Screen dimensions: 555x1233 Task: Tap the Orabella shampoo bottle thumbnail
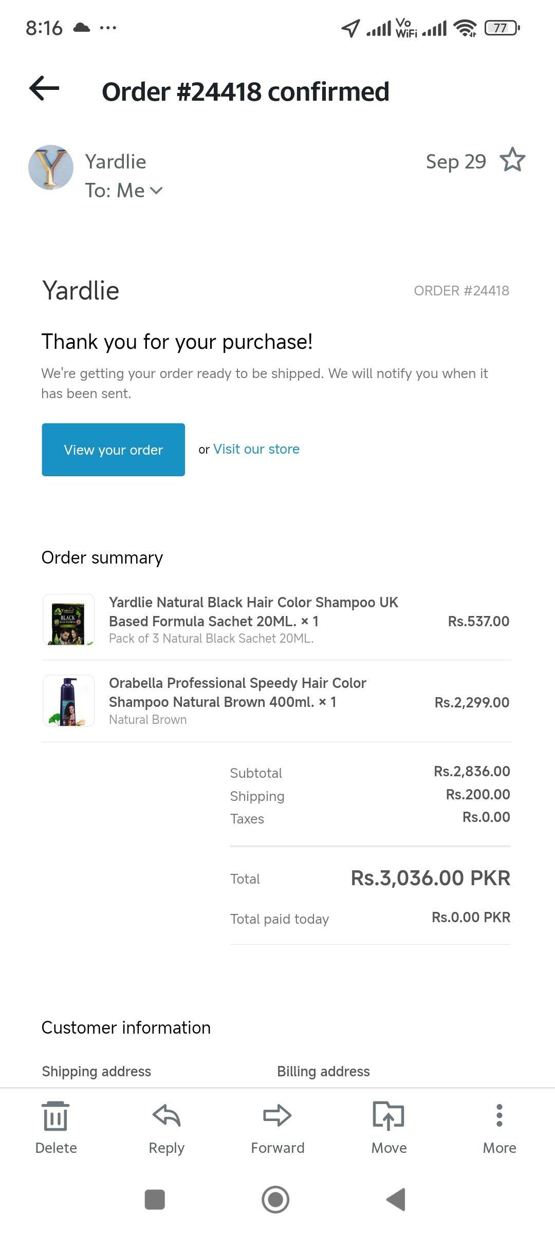point(68,700)
